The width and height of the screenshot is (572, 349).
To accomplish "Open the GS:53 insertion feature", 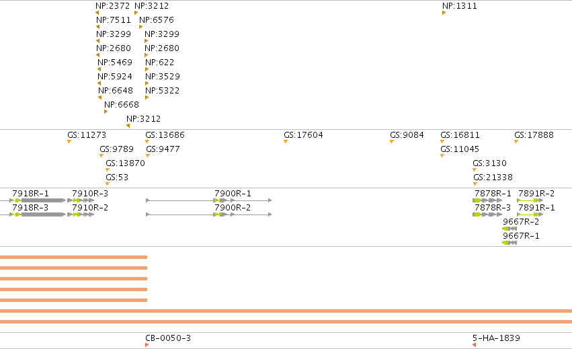I will 108,184.
